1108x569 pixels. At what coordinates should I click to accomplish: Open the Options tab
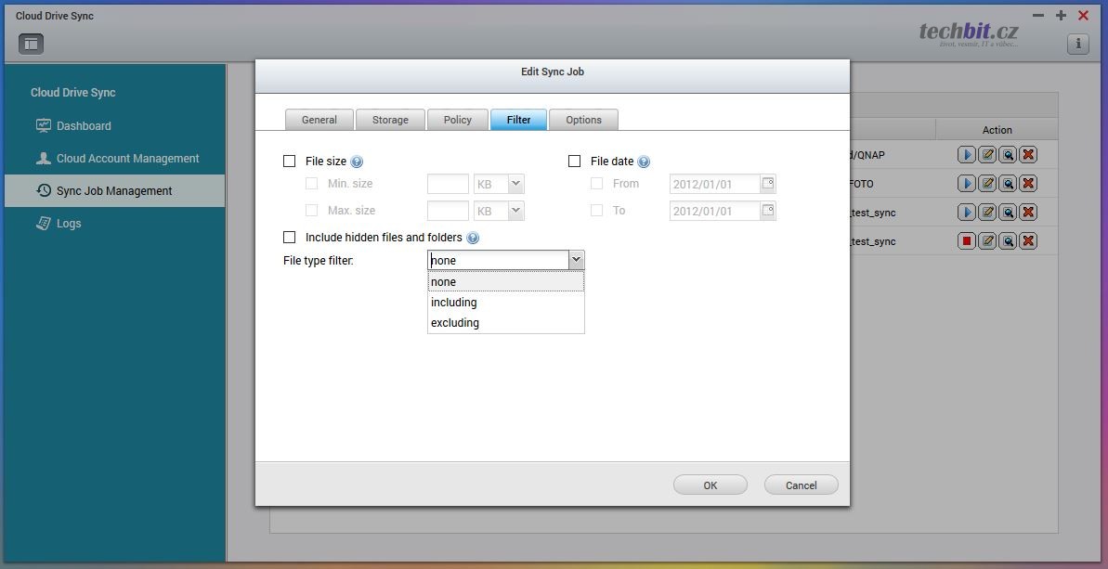(583, 120)
